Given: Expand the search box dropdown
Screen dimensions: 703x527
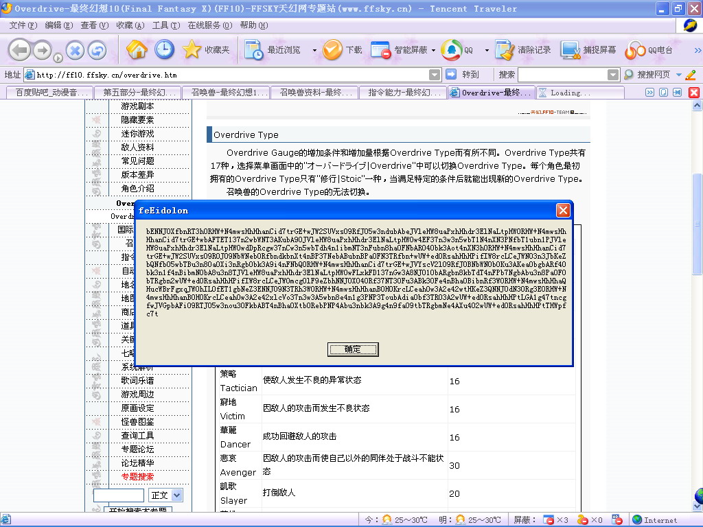Looking at the screenshot, I should (x=613, y=75).
